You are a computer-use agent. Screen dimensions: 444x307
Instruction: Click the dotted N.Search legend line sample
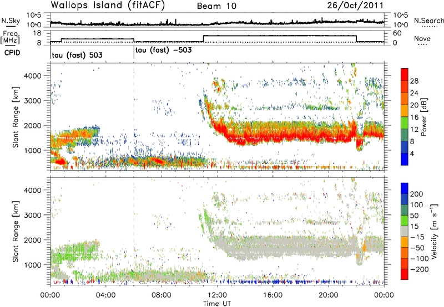tap(430, 27)
